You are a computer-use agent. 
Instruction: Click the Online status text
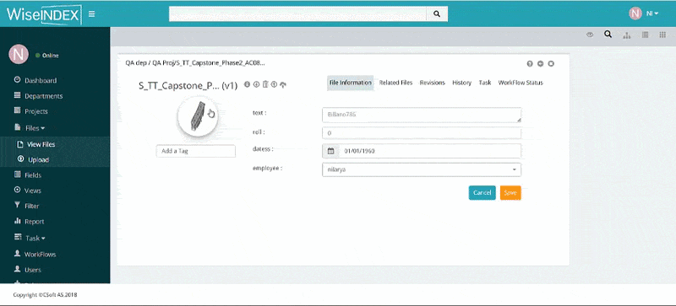pos(50,56)
